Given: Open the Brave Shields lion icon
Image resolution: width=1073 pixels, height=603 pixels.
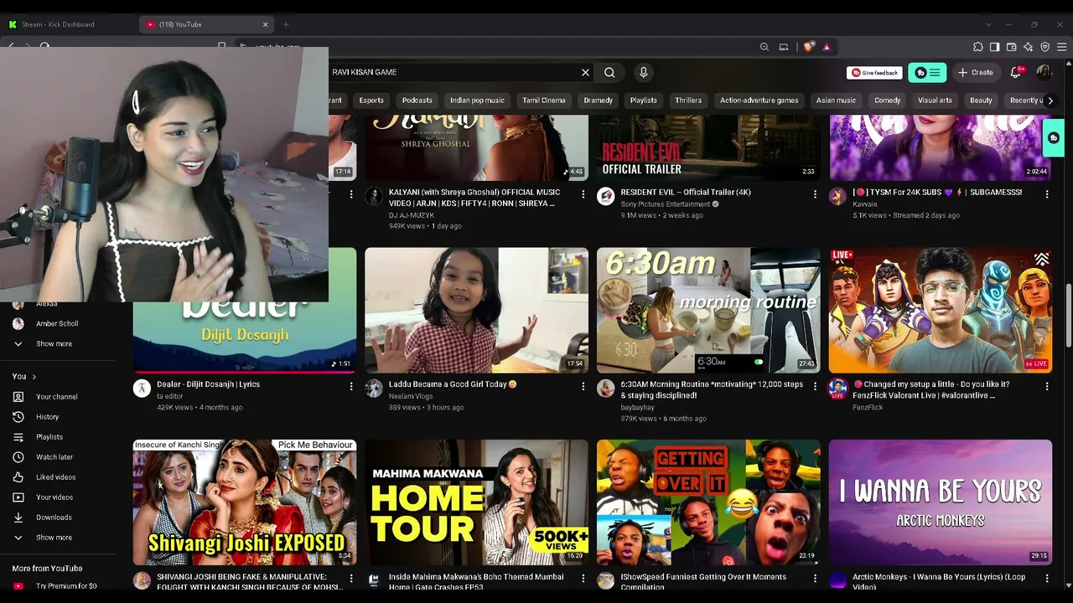Looking at the screenshot, I should tap(808, 47).
